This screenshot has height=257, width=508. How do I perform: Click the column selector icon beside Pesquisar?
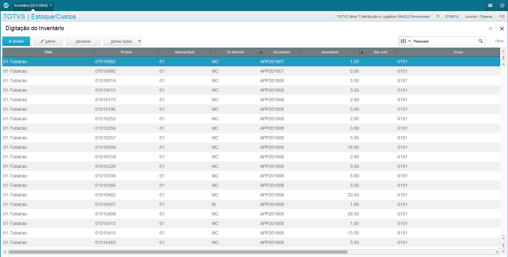(403, 41)
